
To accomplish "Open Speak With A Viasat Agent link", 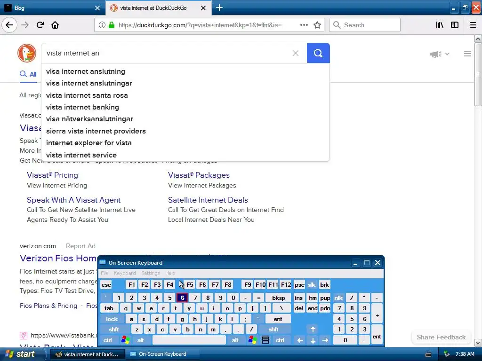I will pyautogui.click(x=73, y=200).
